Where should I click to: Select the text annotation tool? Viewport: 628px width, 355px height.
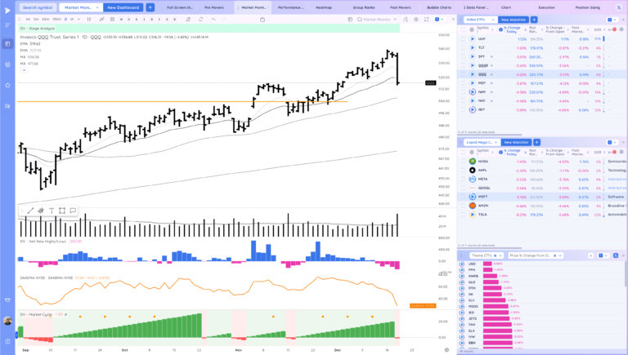tap(51, 211)
